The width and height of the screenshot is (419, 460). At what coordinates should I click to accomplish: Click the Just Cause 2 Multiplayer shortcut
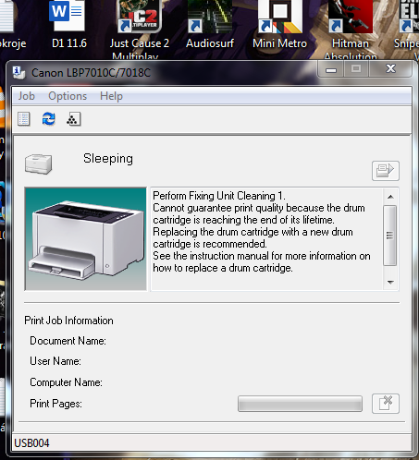pos(140,30)
